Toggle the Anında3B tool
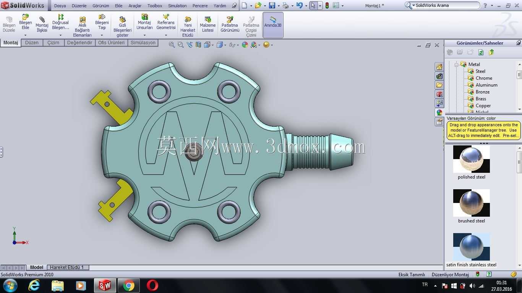 [273, 25]
